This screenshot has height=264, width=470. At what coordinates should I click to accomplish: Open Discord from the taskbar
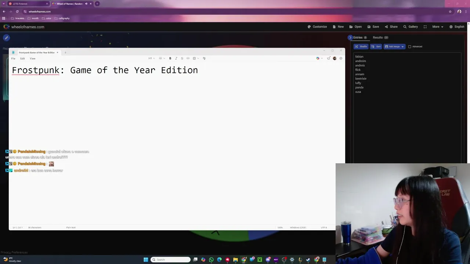coord(268,260)
